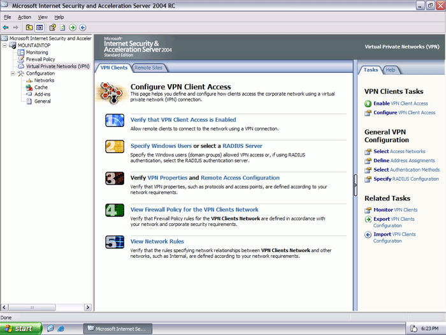Click Monitor VPN Clients link

396,210
